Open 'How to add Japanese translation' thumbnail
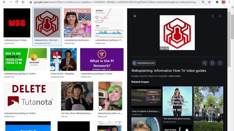Image resolution: width=234 pixels, height=131 pixels. pyautogui.click(x=25, y=59)
